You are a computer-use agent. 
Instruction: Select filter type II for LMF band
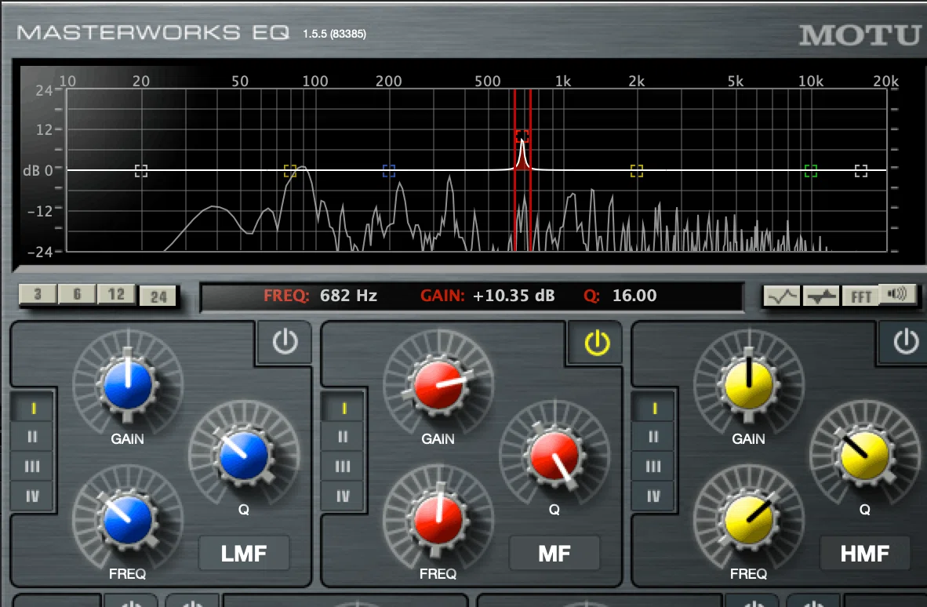click(33, 437)
